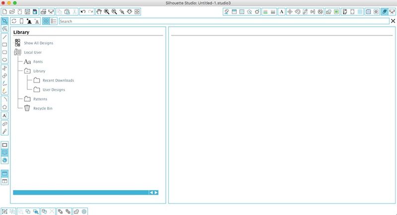Send to Silhouette via top-left cutter icon
This screenshot has width=397, height=215.
click(51, 11)
